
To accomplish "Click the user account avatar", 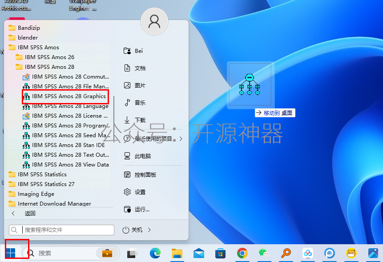I will (x=154, y=21).
